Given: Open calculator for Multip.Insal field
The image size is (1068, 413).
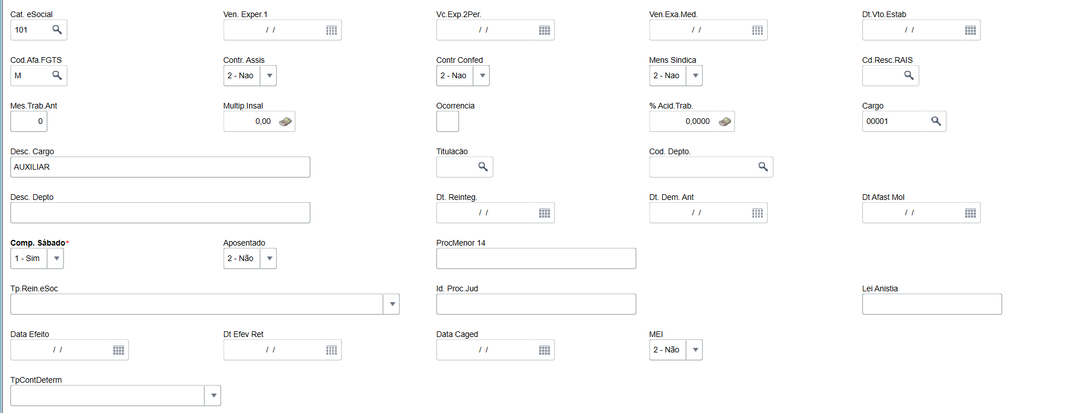Looking at the screenshot, I should click(285, 122).
